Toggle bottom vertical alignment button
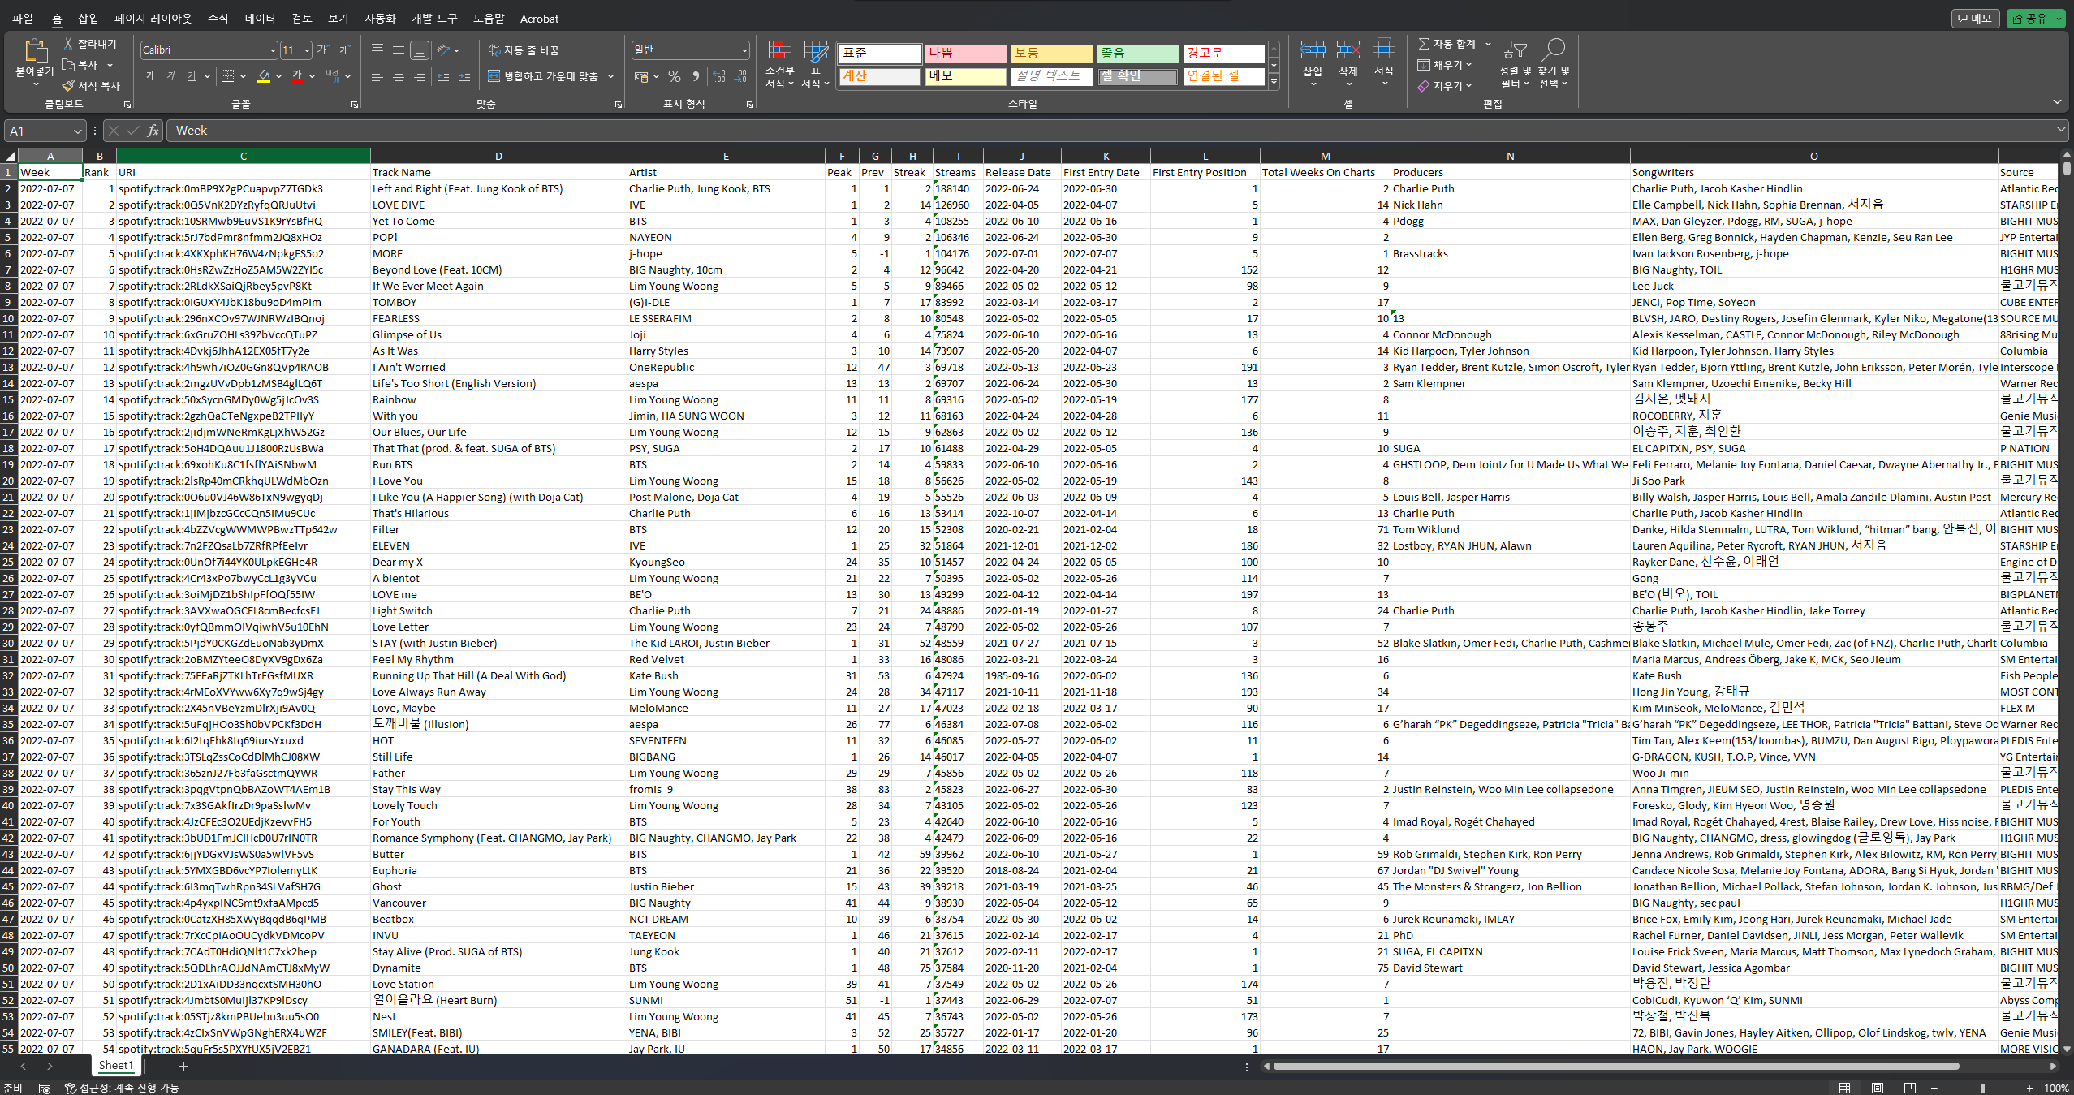 (x=420, y=50)
